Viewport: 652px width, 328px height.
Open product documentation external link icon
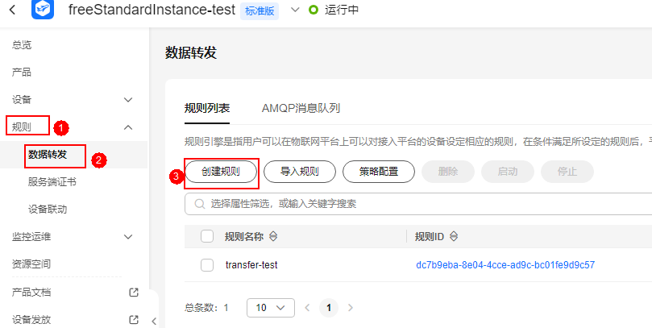(134, 292)
